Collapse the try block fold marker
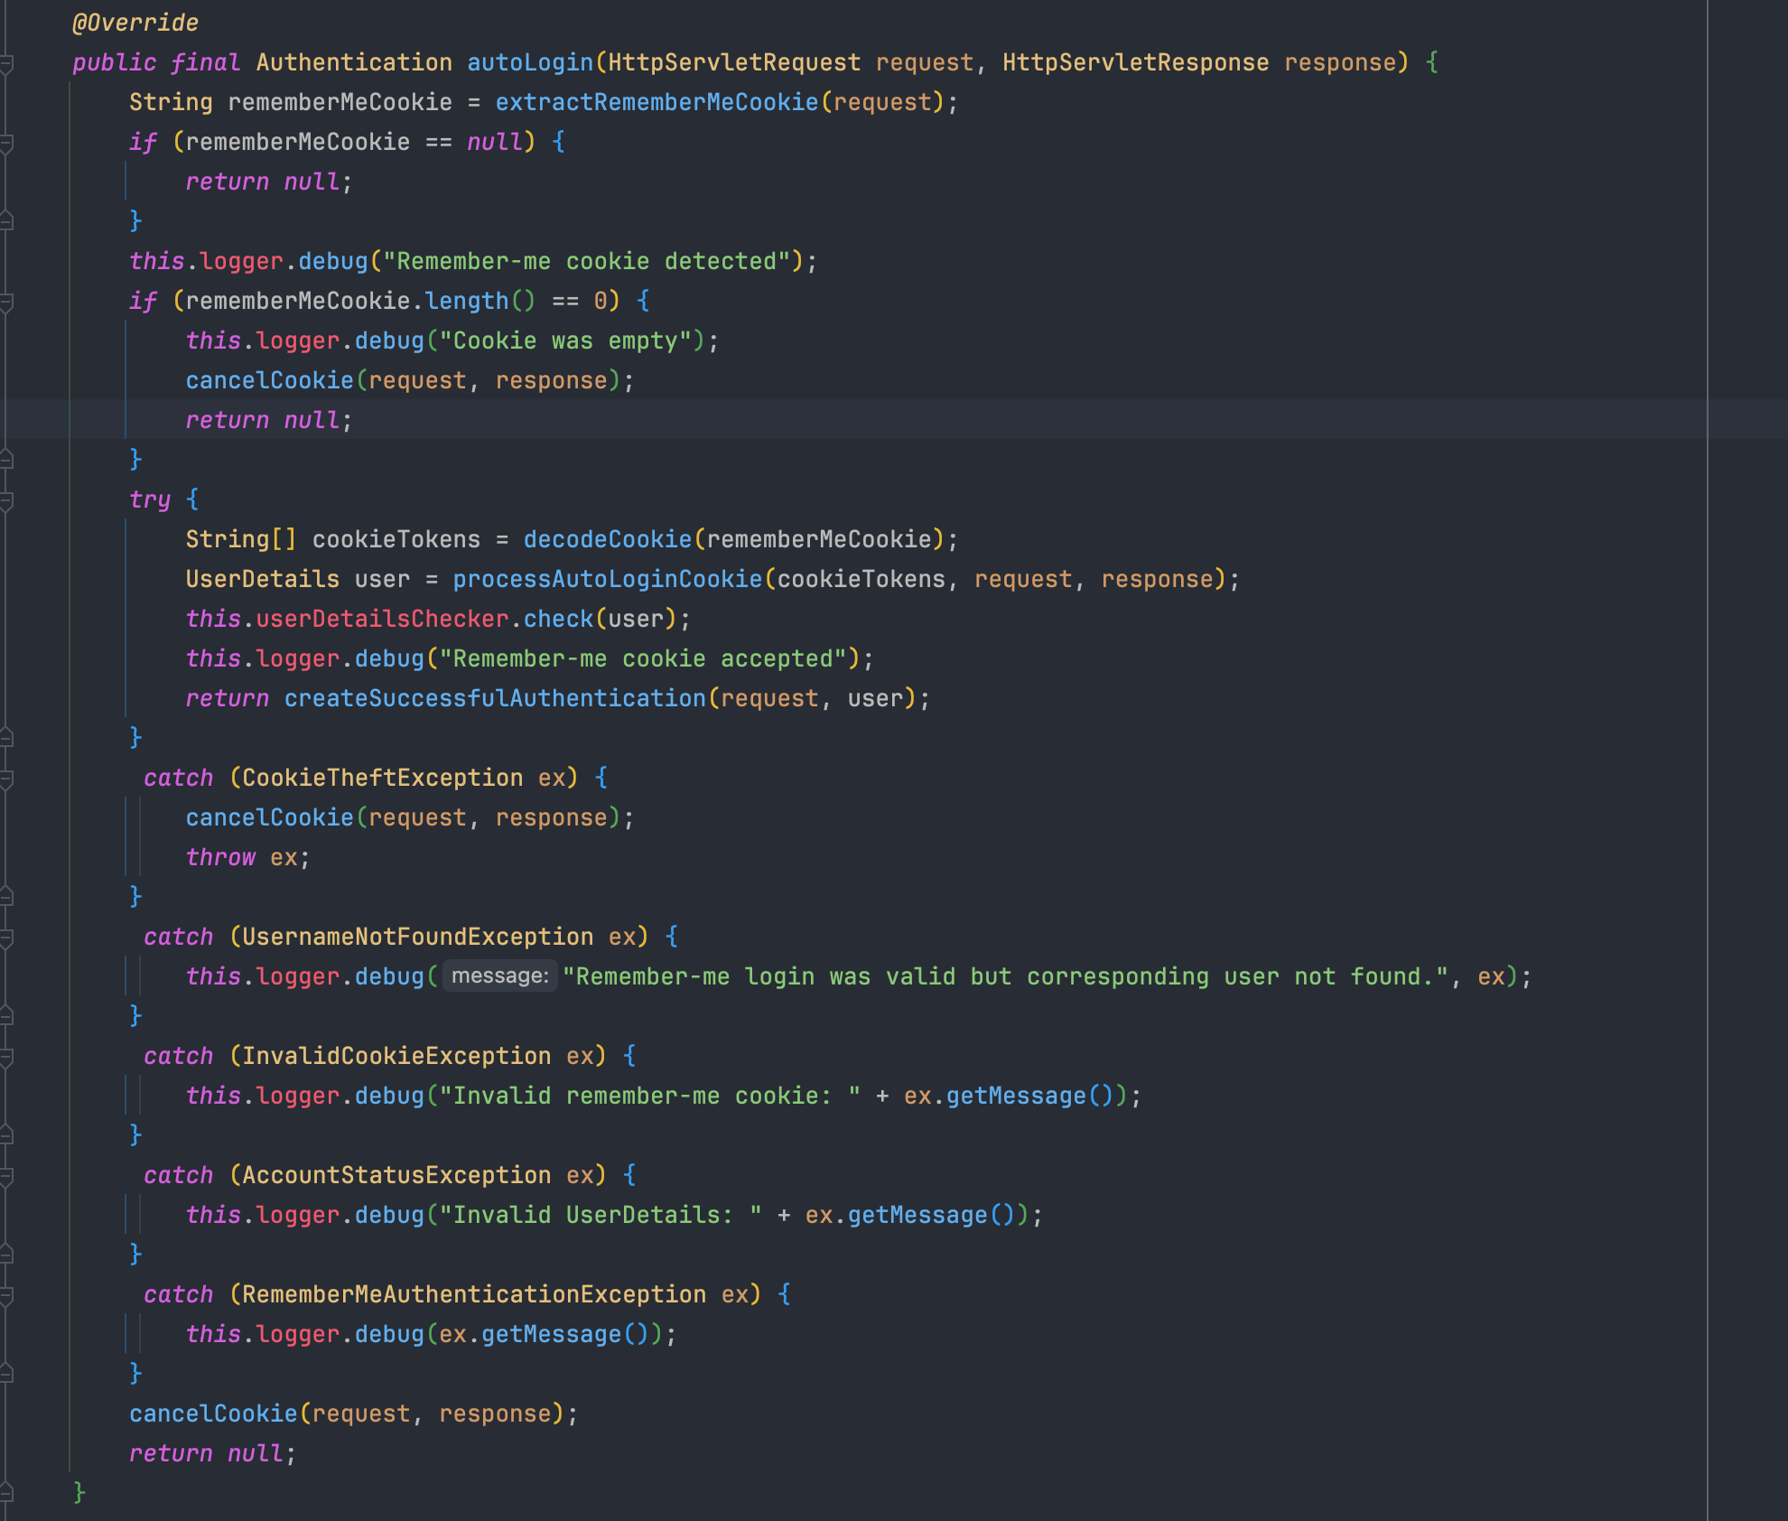The height and width of the screenshot is (1521, 1788). 6,500
